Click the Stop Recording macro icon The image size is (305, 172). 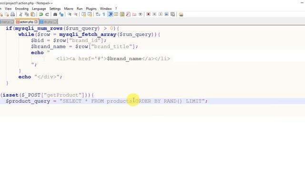click(154, 14)
